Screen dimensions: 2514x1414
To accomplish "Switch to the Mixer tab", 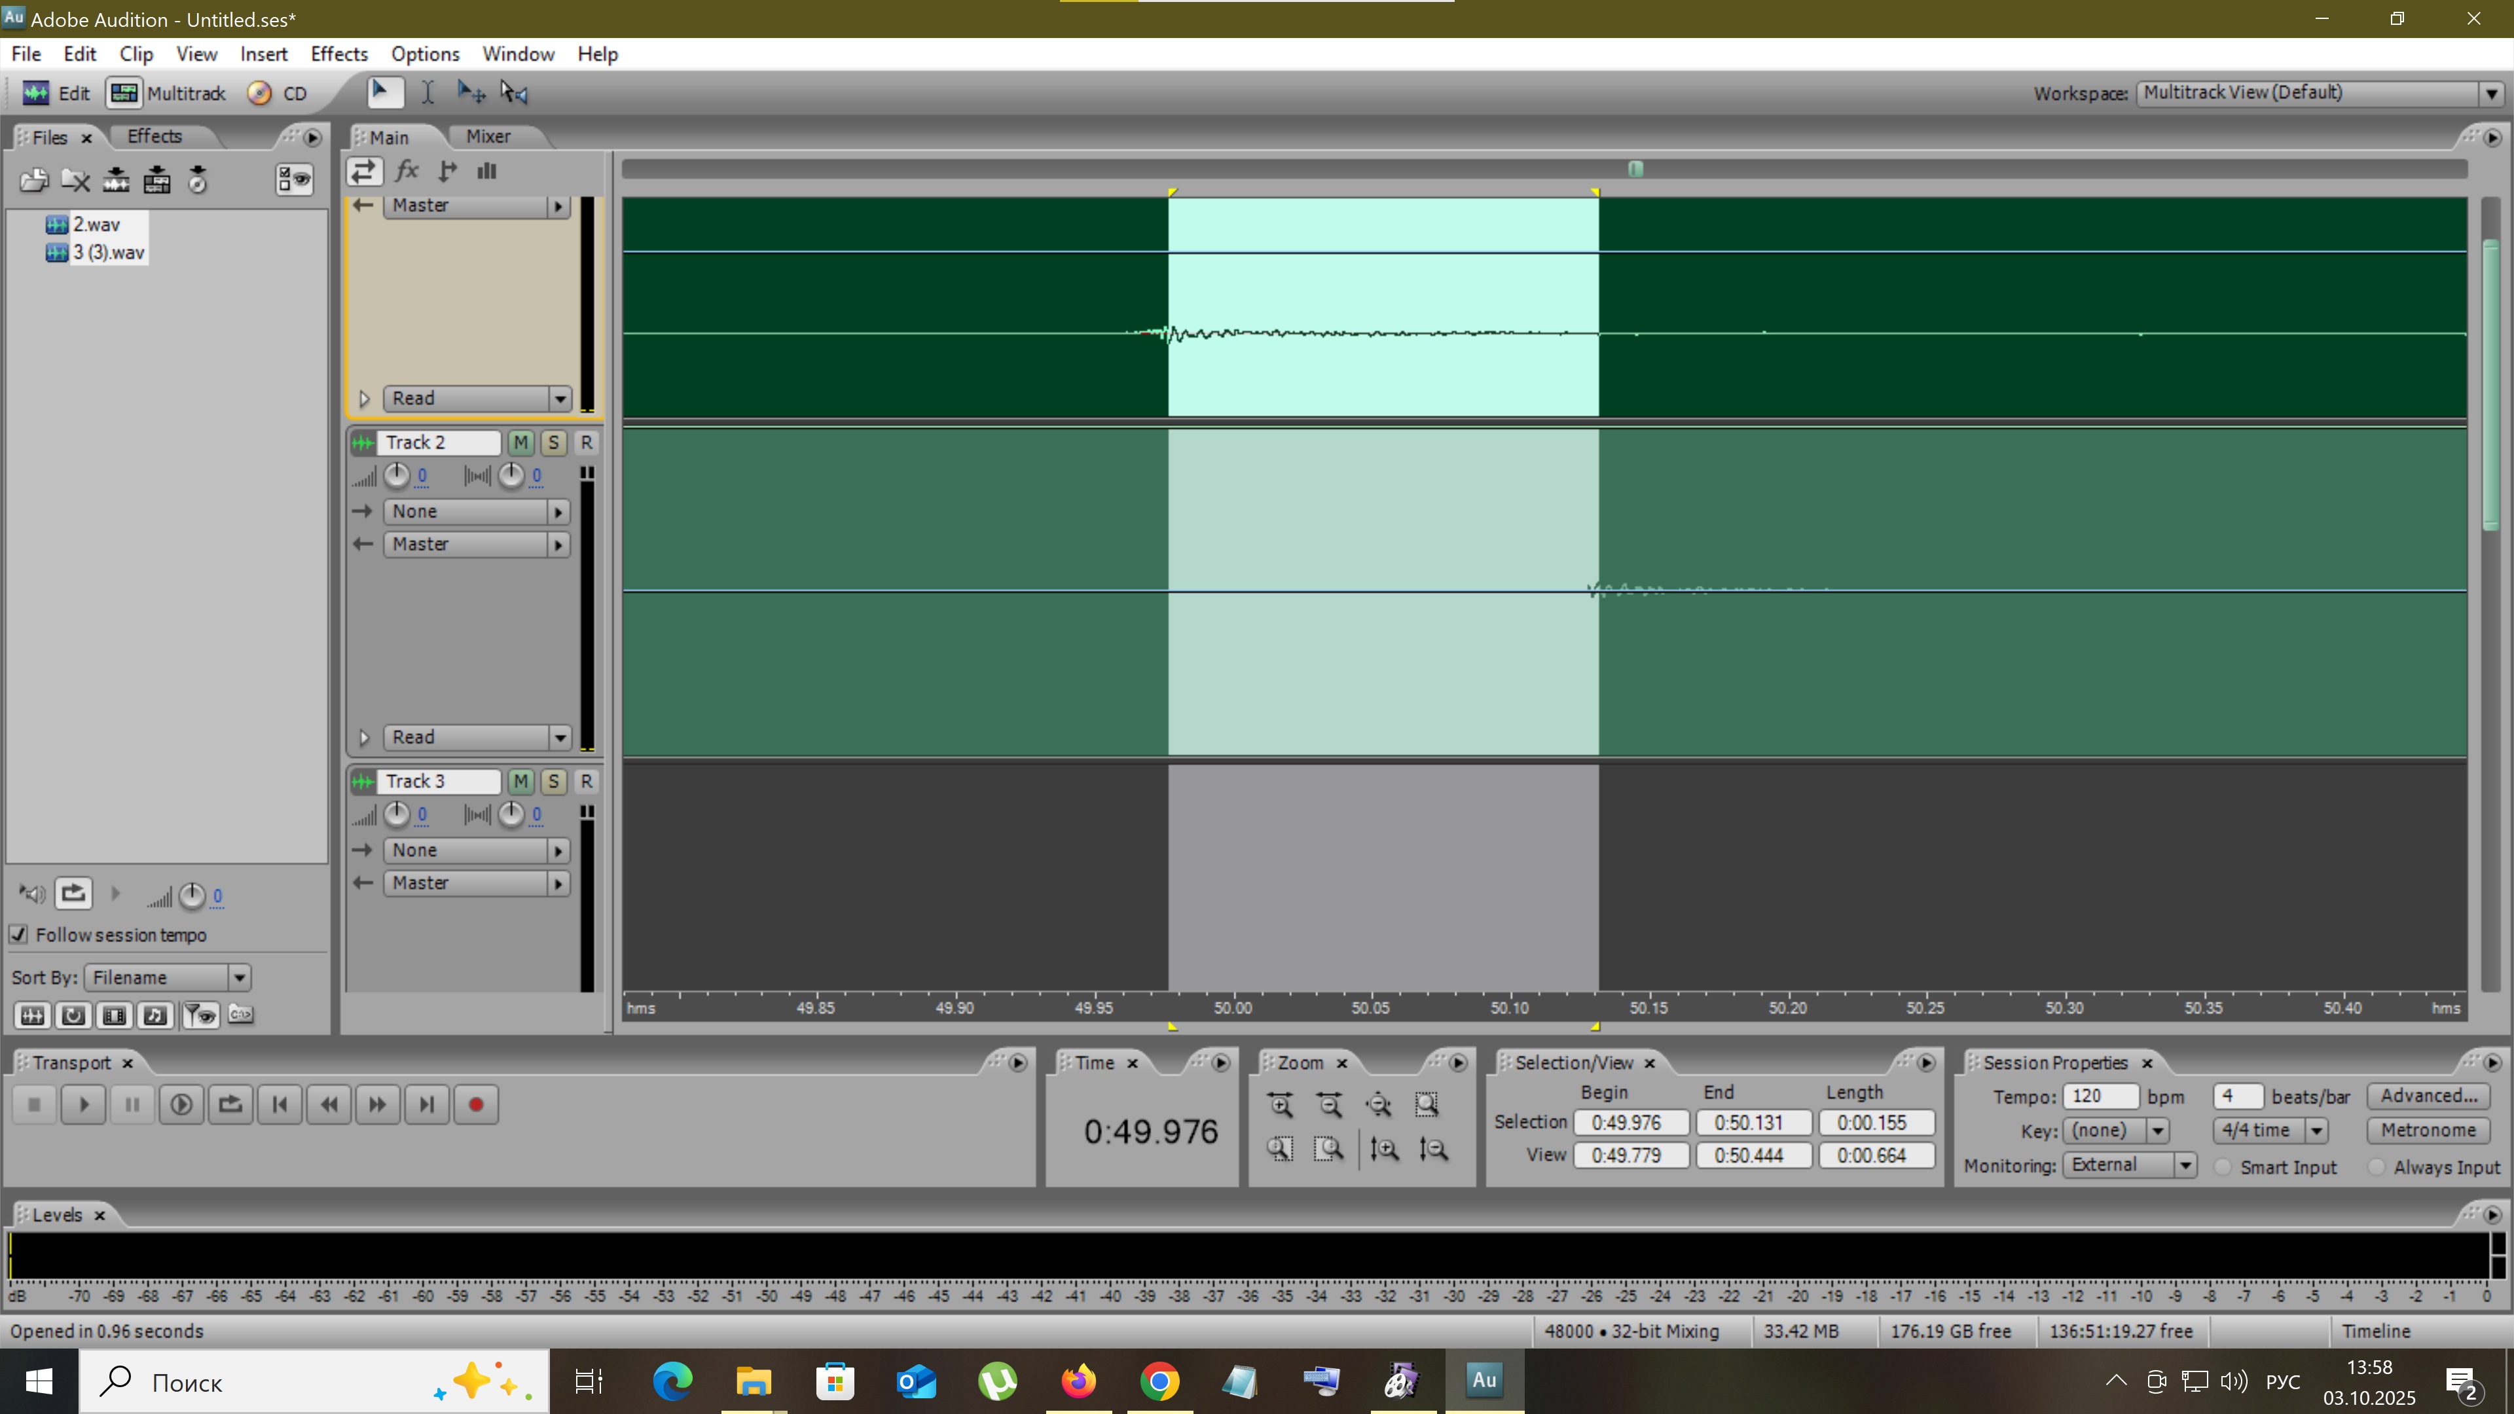I will pyautogui.click(x=488, y=137).
